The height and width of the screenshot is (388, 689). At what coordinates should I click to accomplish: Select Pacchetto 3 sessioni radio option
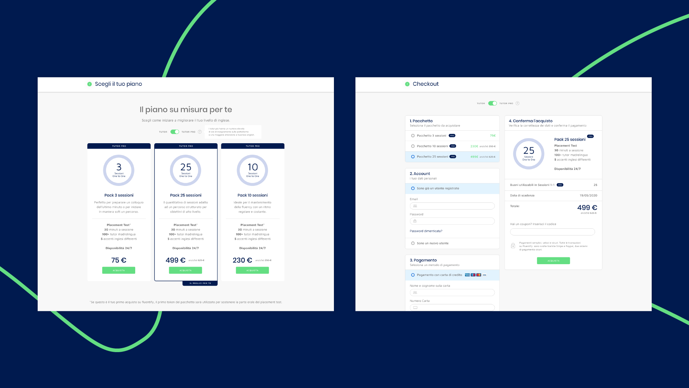tap(413, 136)
